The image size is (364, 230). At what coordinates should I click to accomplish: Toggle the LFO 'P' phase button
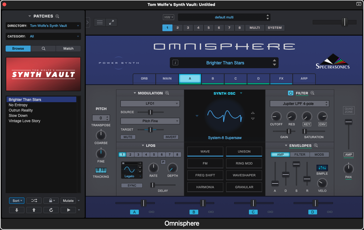tap(163, 162)
